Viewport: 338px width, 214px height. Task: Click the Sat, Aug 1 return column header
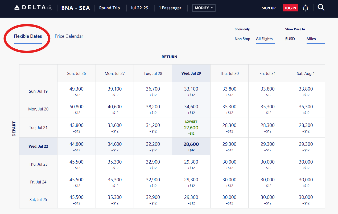tap(306, 73)
